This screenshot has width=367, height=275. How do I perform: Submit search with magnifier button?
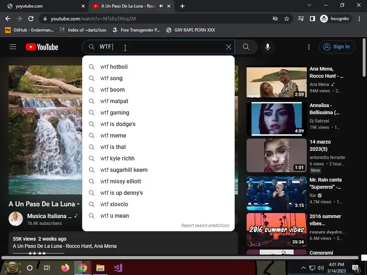pyautogui.click(x=246, y=47)
